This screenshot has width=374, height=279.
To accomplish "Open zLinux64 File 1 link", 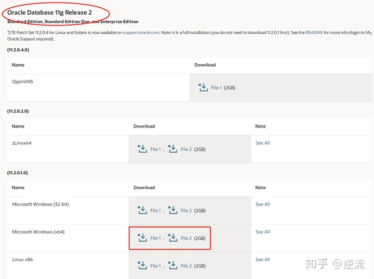I will (155, 149).
